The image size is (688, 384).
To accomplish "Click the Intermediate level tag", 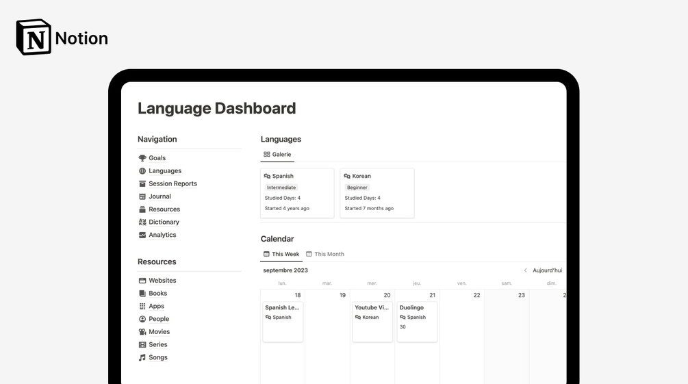I will (x=281, y=188).
